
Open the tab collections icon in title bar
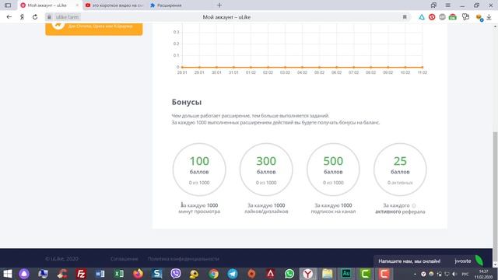point(433,5)
